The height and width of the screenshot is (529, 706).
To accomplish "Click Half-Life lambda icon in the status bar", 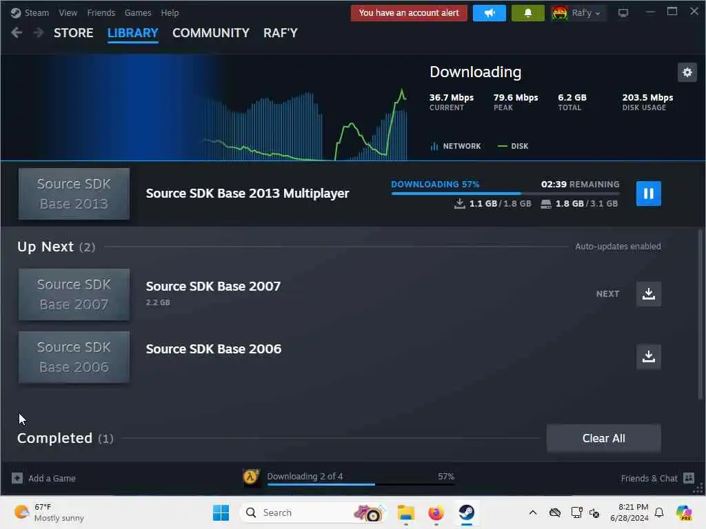I will click(x=251, y=477).
